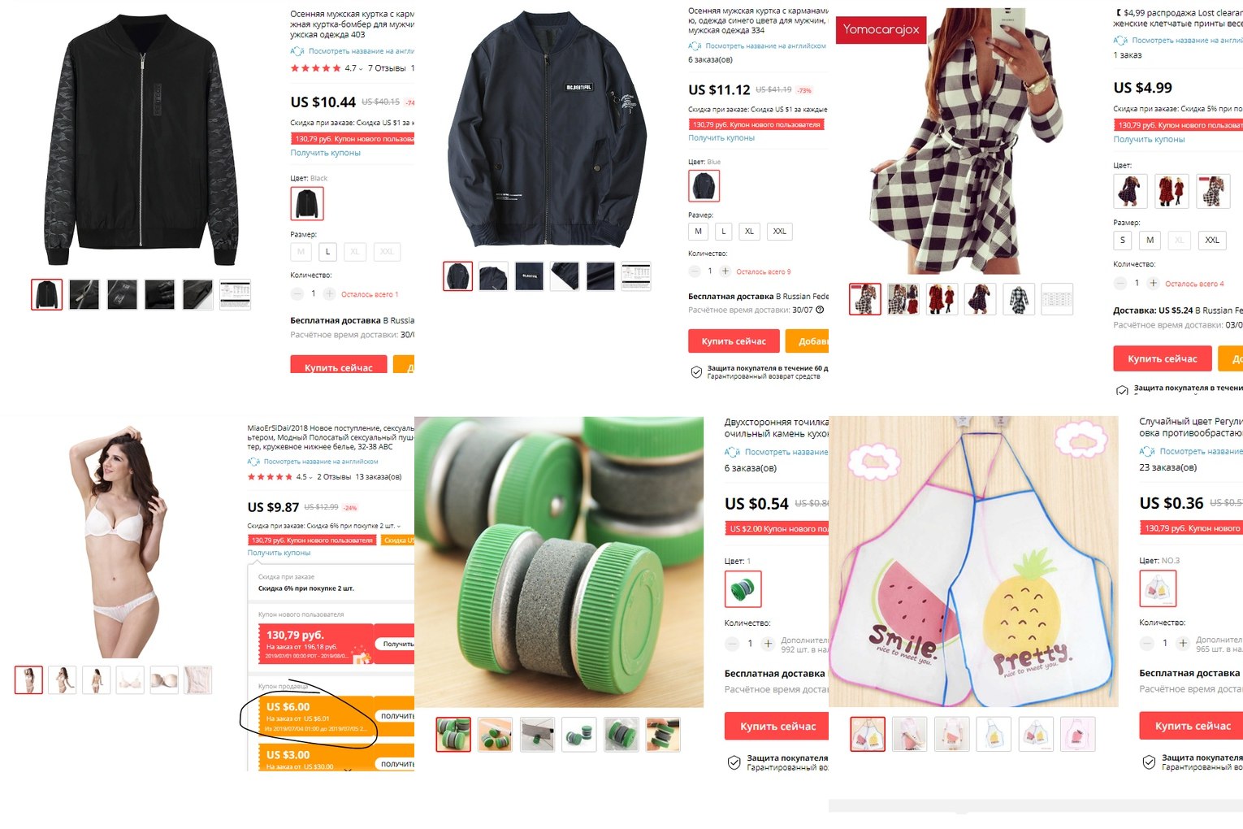
Task: Click the Yomocarajox brand logo
Action: [x=881, y=29]
